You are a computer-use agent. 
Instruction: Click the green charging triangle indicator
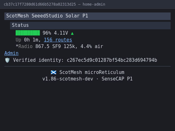pos(72,33)
